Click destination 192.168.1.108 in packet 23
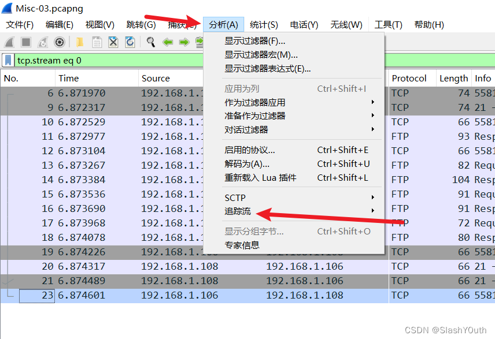Image resolution: width=495 pixels, height=339 pixels. 305,296
